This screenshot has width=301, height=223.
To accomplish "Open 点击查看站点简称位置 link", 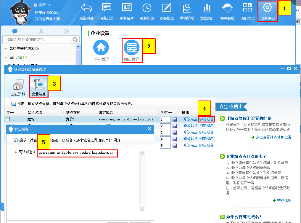I will pyautogui.click(x=273, y=137).
